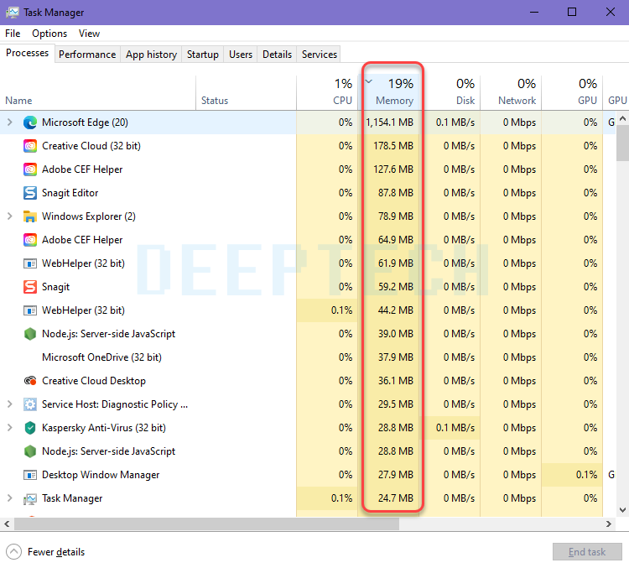
Task: Expand the Kaspersky Anti-Virus group
Action: (10, 428)
